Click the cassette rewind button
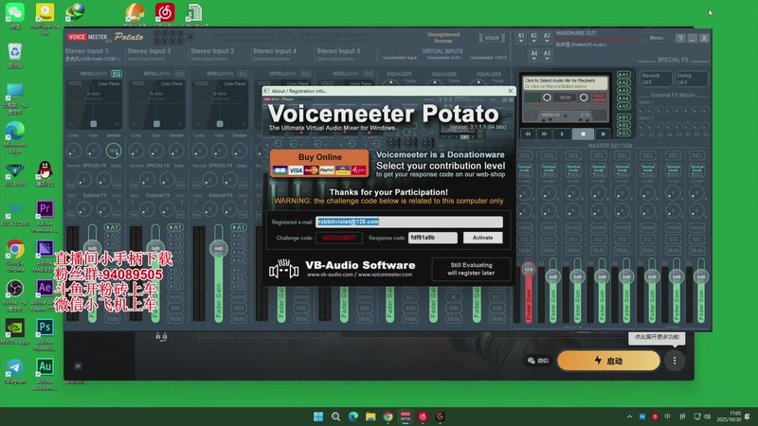The height and width of the screenshot is (426, 758). click(x=528, y=133)
